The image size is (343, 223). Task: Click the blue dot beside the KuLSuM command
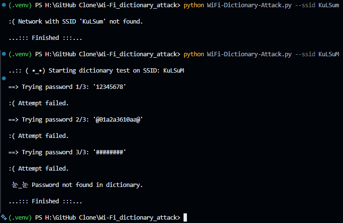(x=4, y=54)
